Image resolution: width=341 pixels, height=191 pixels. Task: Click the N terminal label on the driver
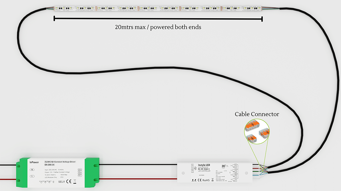point(32,170)
